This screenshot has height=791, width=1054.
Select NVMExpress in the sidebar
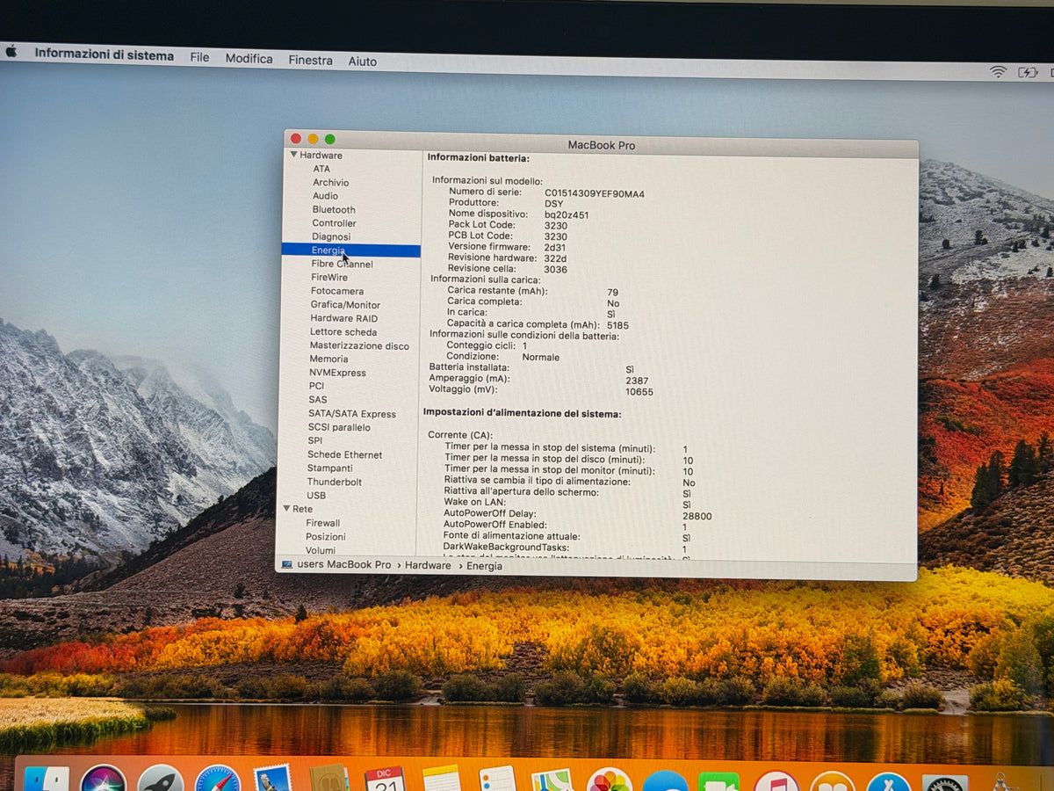coord(337,373)
